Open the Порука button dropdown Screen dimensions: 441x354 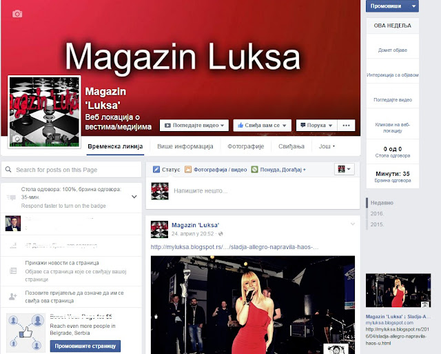tap(316, 126)
